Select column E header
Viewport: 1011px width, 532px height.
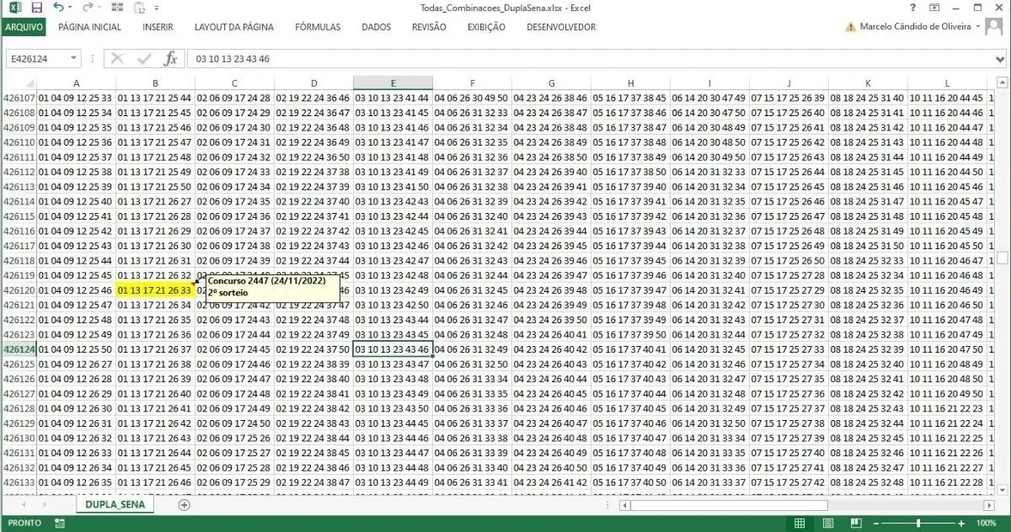pos(393,83)
